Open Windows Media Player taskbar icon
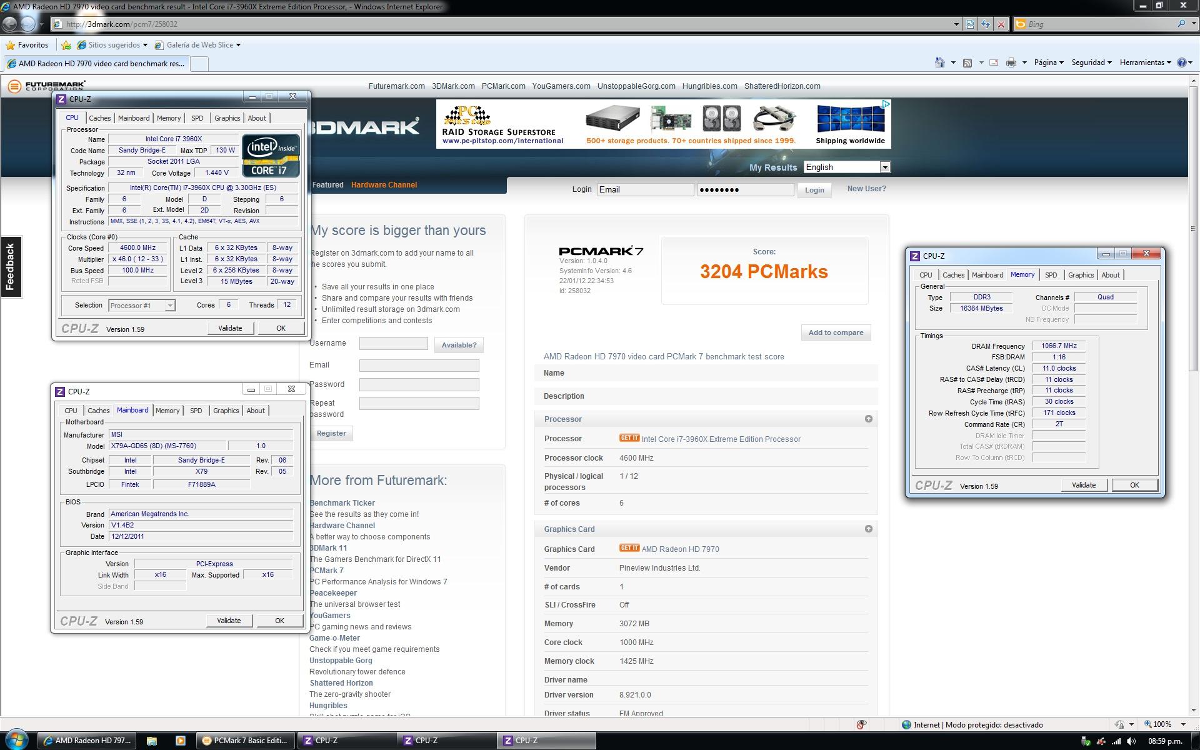Image resolution: width=1200 pixels, height=750 pixels. pos(181,741)
